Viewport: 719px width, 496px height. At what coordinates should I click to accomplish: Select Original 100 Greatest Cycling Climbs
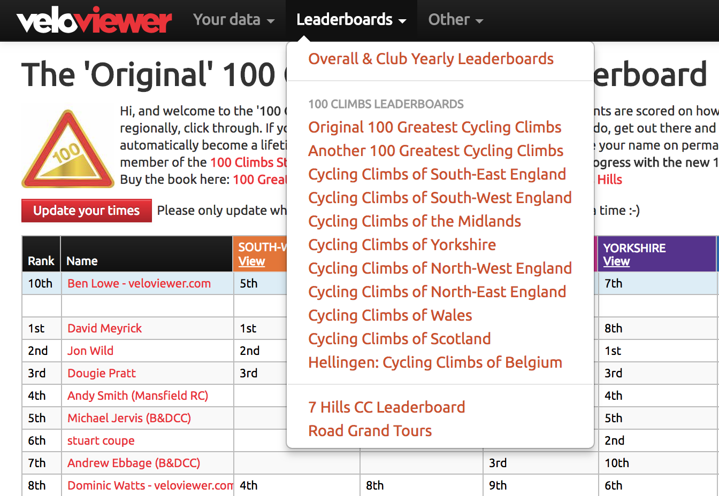[434, 127]
